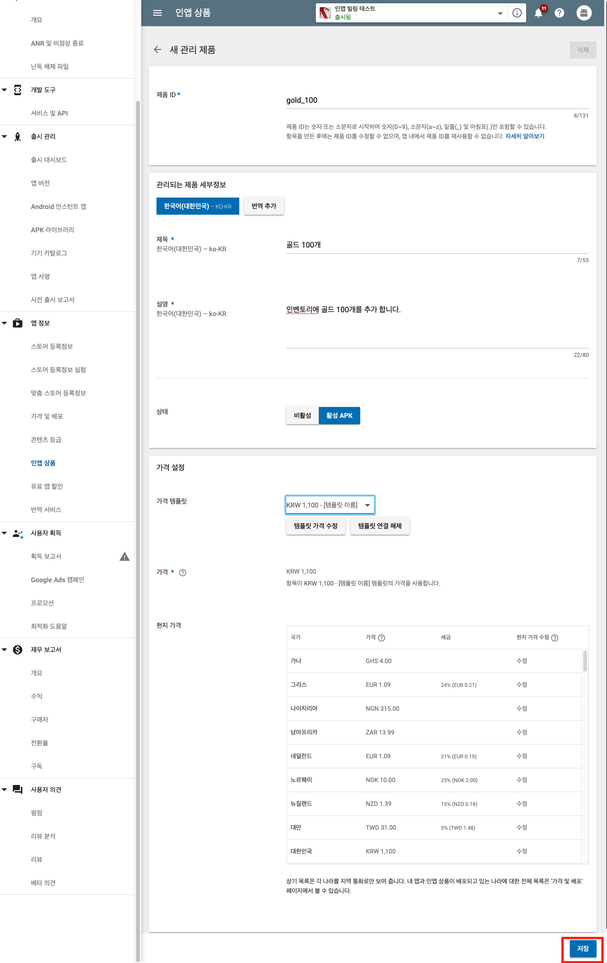Click 수정 in the 노르웨이 row
The width and height of the screenshot is (607, 963).
point(522,780)
